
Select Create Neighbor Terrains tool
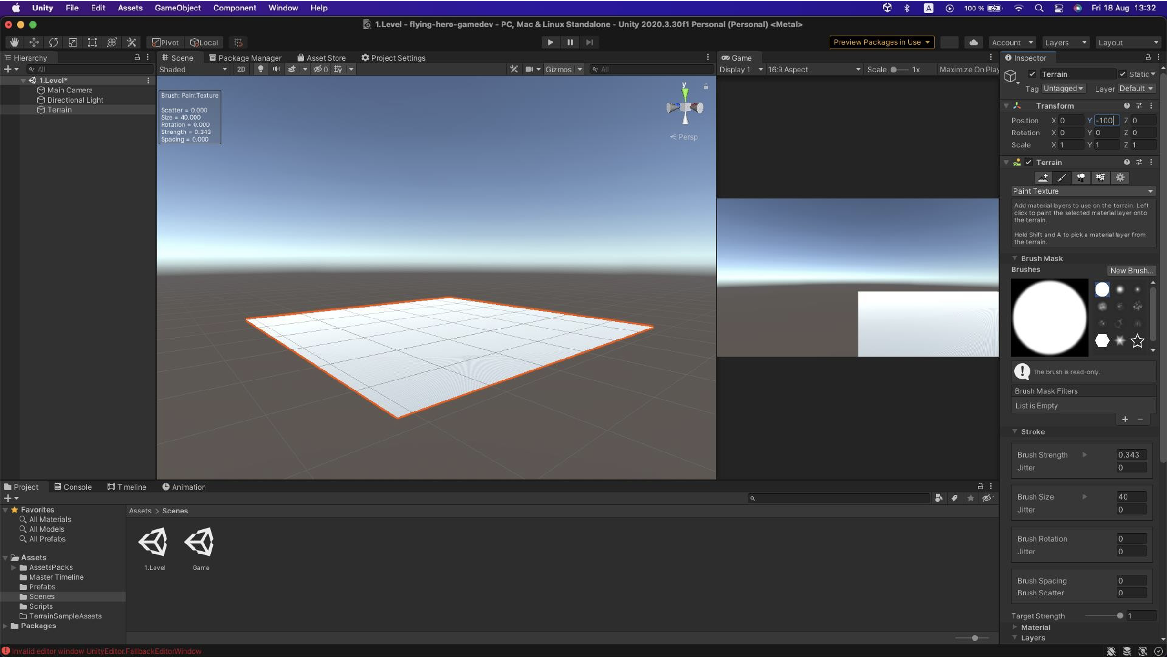1043,177
